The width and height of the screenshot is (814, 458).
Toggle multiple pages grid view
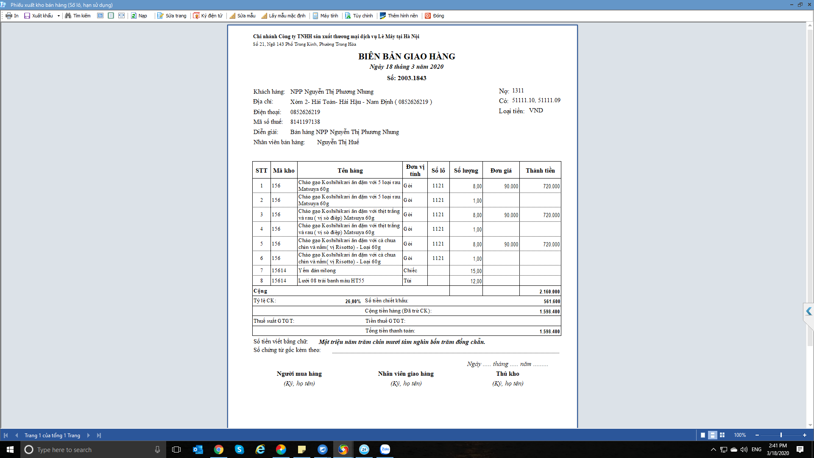pyautogui.click(x=722, y=435)
